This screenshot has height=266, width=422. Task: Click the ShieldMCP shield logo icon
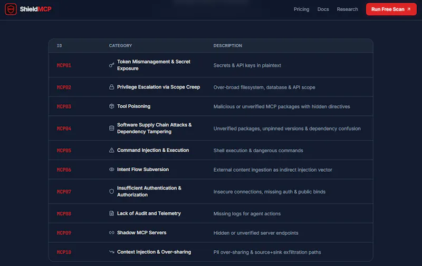[x=11, y=9]
